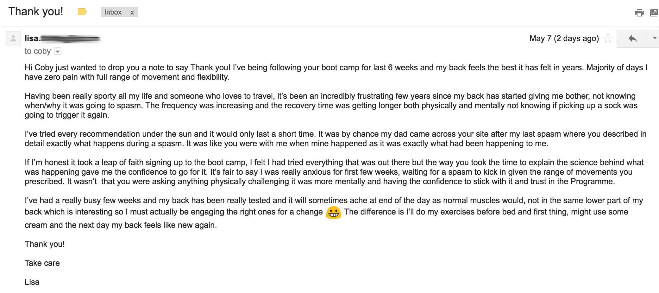Click the paragraph starting 'Hi Coby'
Viewport: 659px width, 293px height.
(x=336, y=72)
